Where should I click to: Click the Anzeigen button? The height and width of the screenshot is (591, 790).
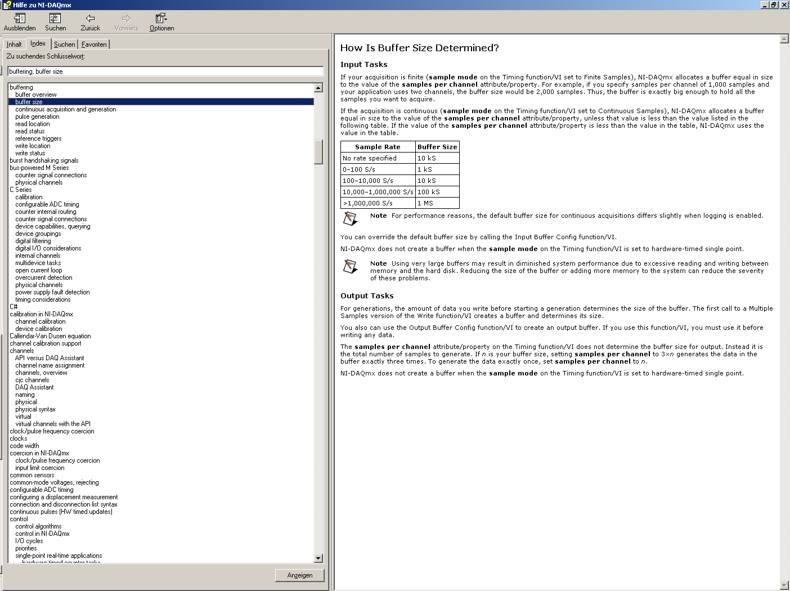[x=300, y=575]
